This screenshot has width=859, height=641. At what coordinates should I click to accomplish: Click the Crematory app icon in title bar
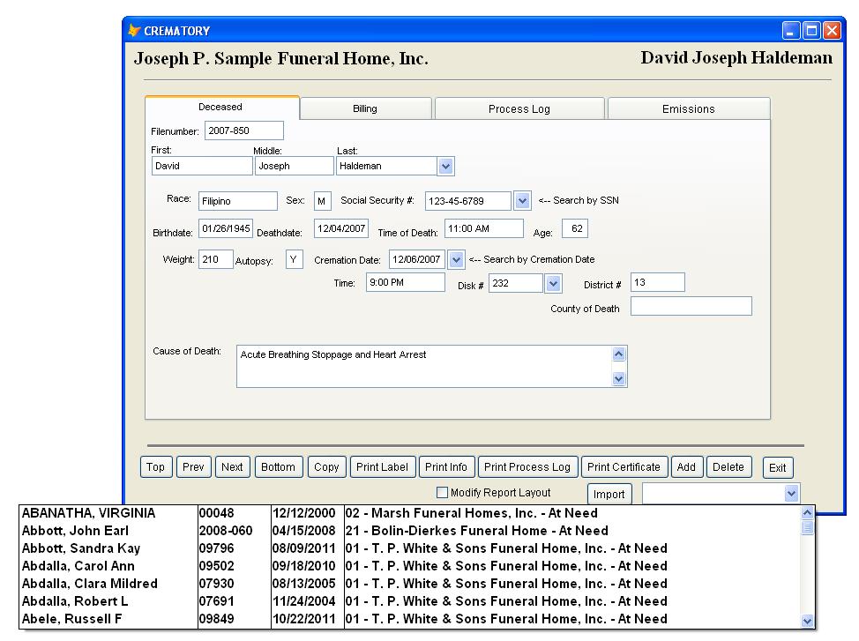tap(134, 31)
